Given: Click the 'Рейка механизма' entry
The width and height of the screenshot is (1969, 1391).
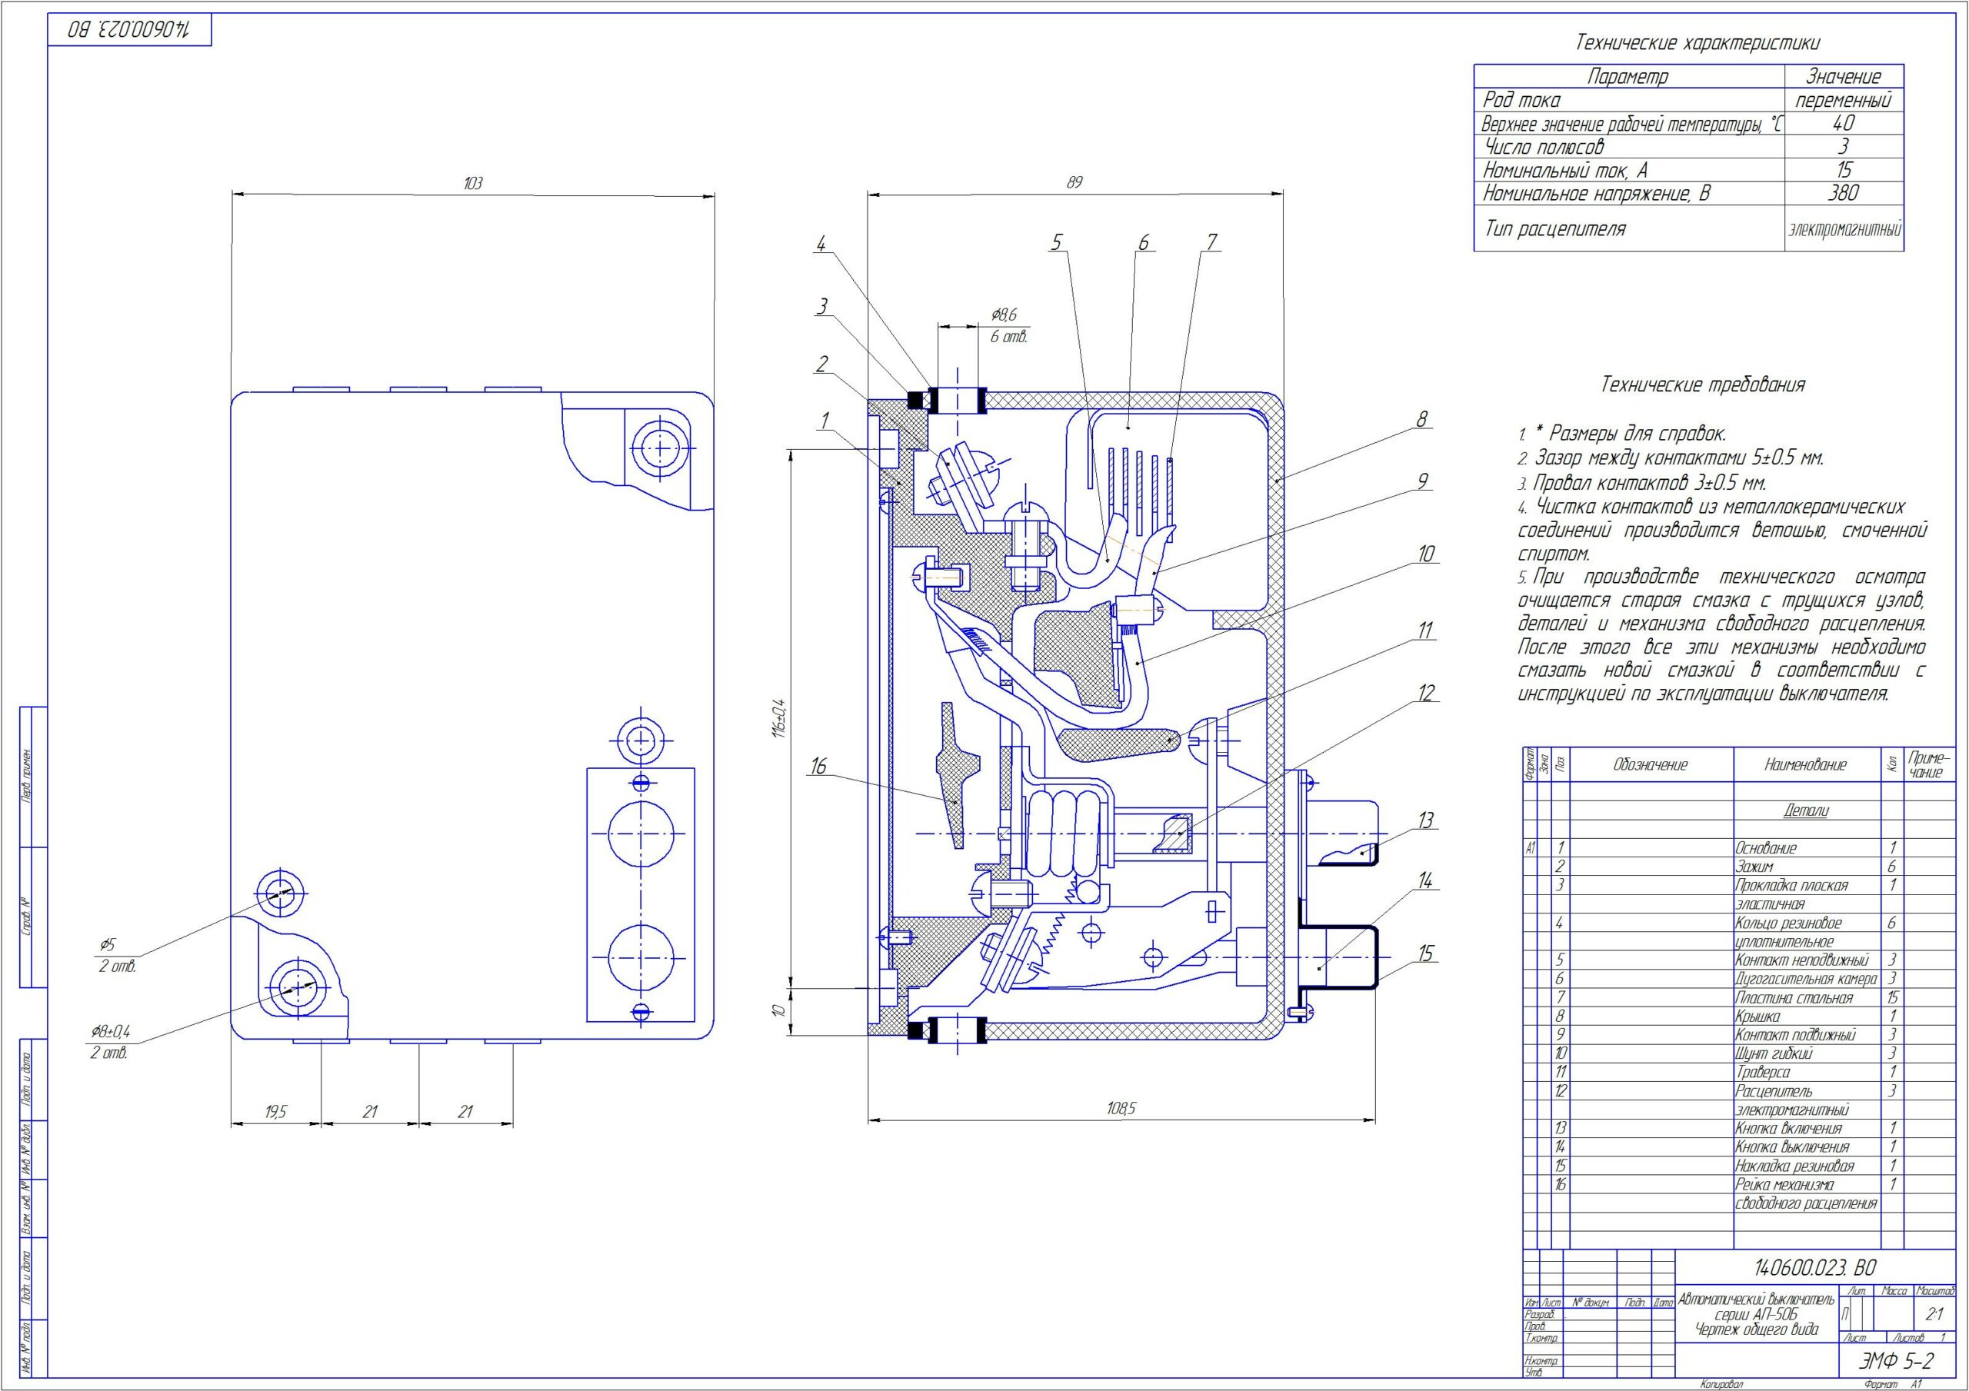Looking at the screenshot, I should 1784,1184.
